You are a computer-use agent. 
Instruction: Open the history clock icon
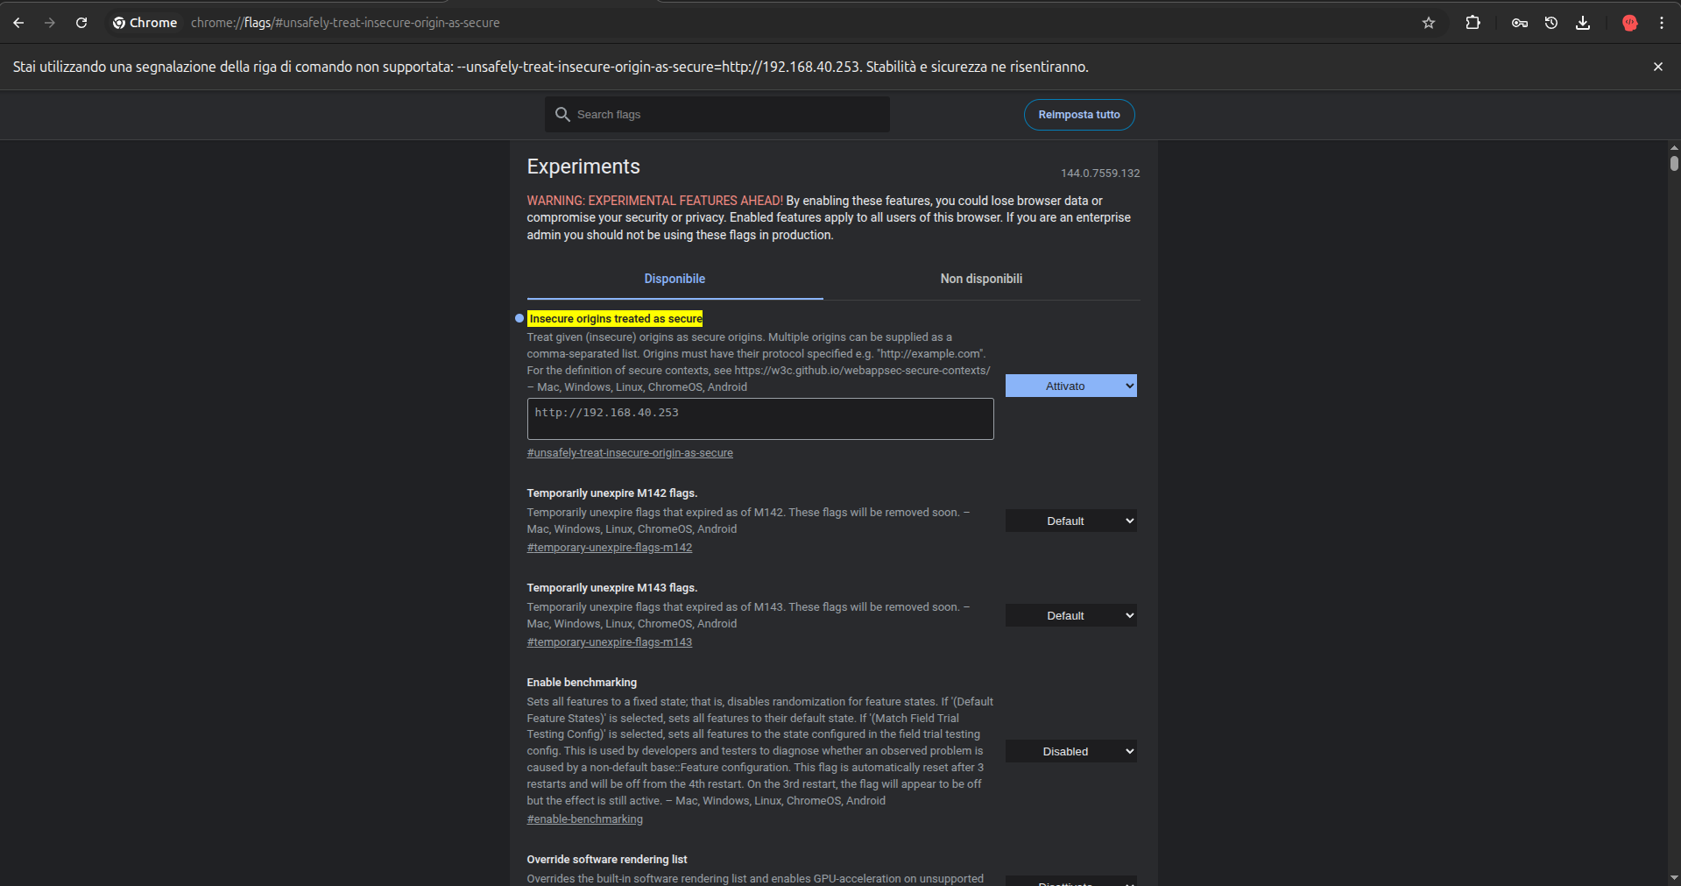[1550, 23]
